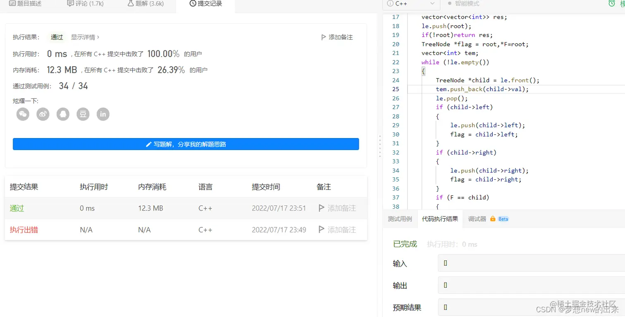The image size is (625, 317).
Task: Open the 调试器 Beta tab
Action: (x=488, y=219)
